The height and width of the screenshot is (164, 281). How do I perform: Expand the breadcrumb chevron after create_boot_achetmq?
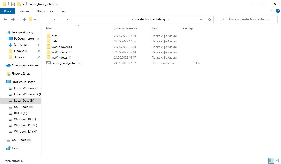[168, 19]
